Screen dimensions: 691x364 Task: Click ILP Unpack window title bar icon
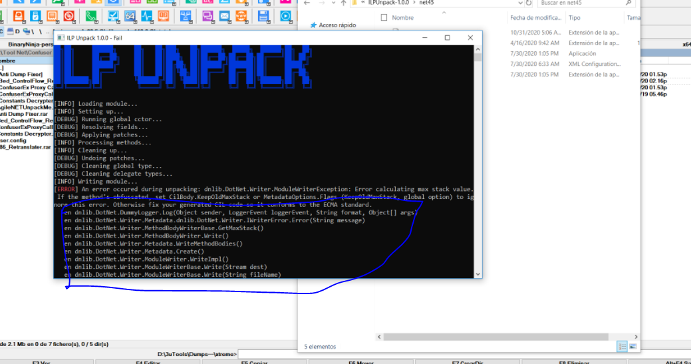(61, 38)
